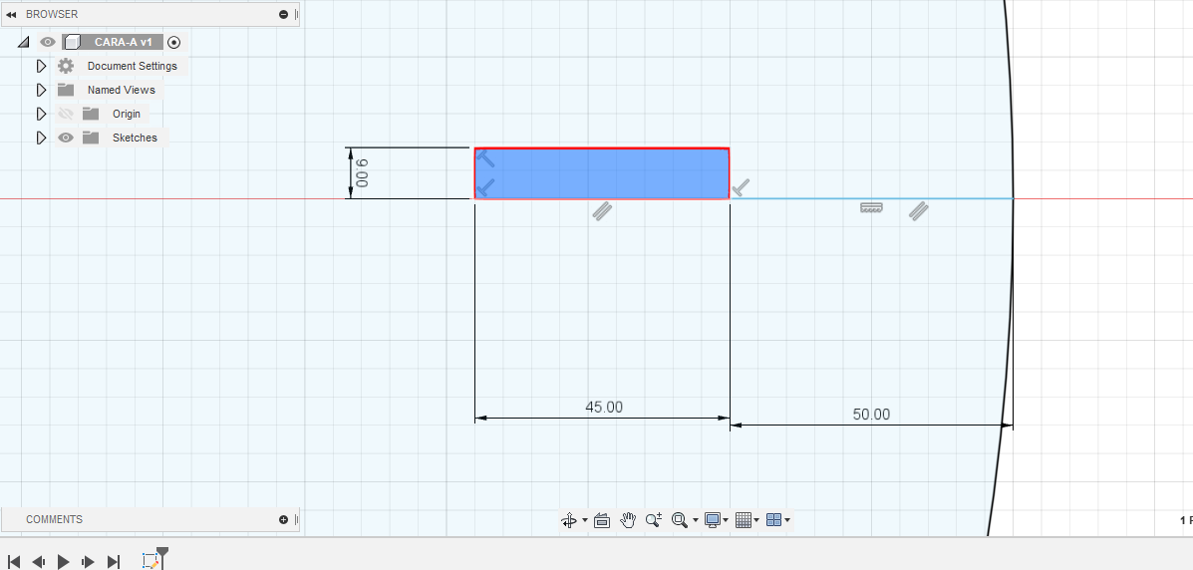Click the Zoom Window/Fit tool
1193x570 pixels.
coord(680,520)
